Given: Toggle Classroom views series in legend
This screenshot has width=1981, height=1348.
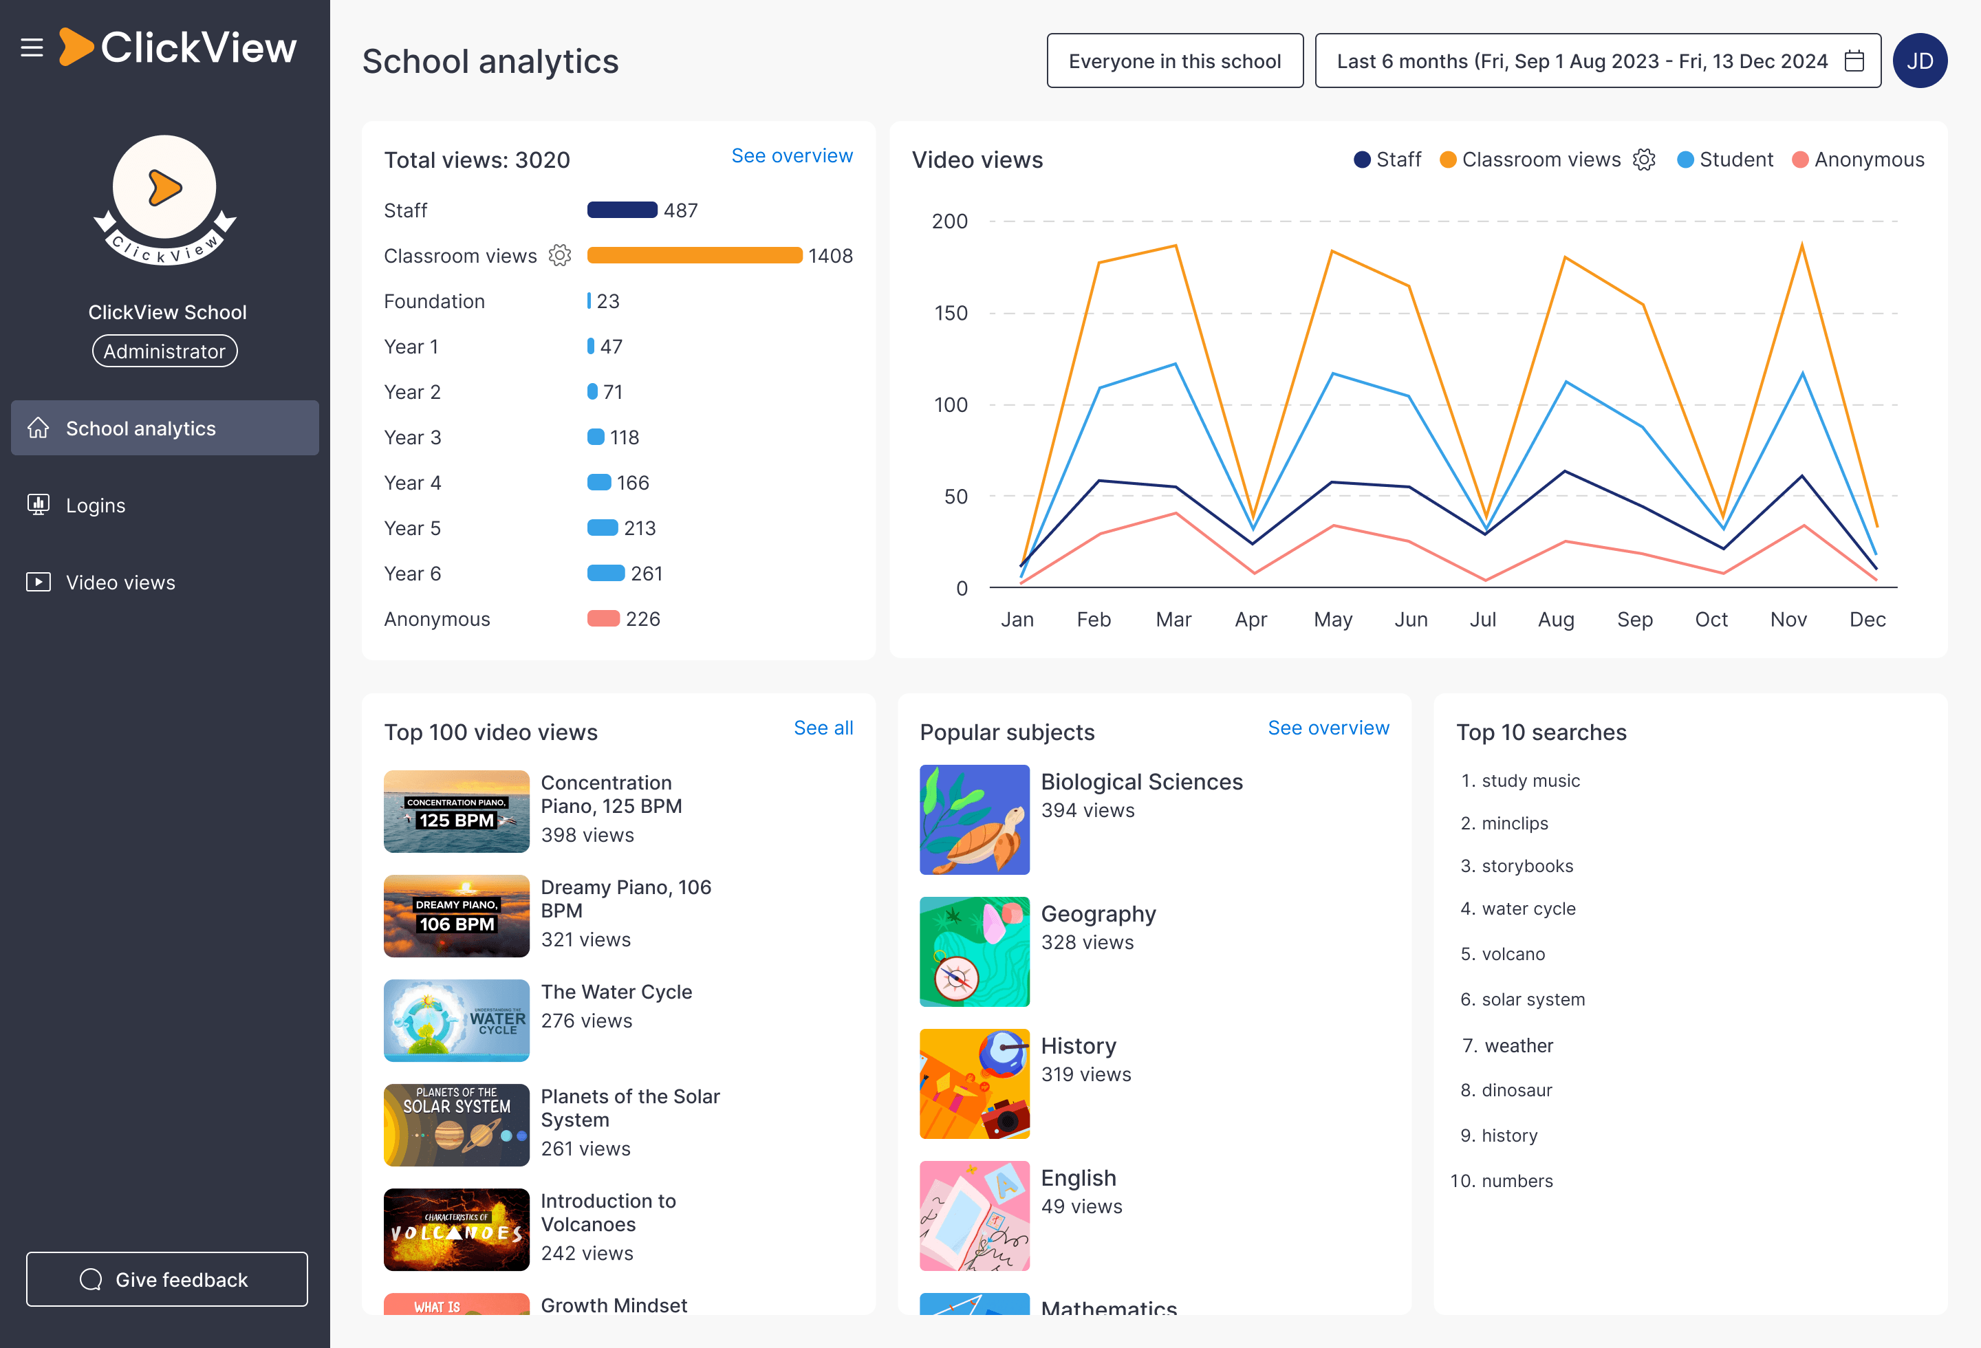Looking at the screenshot, I should (1531, 160).
